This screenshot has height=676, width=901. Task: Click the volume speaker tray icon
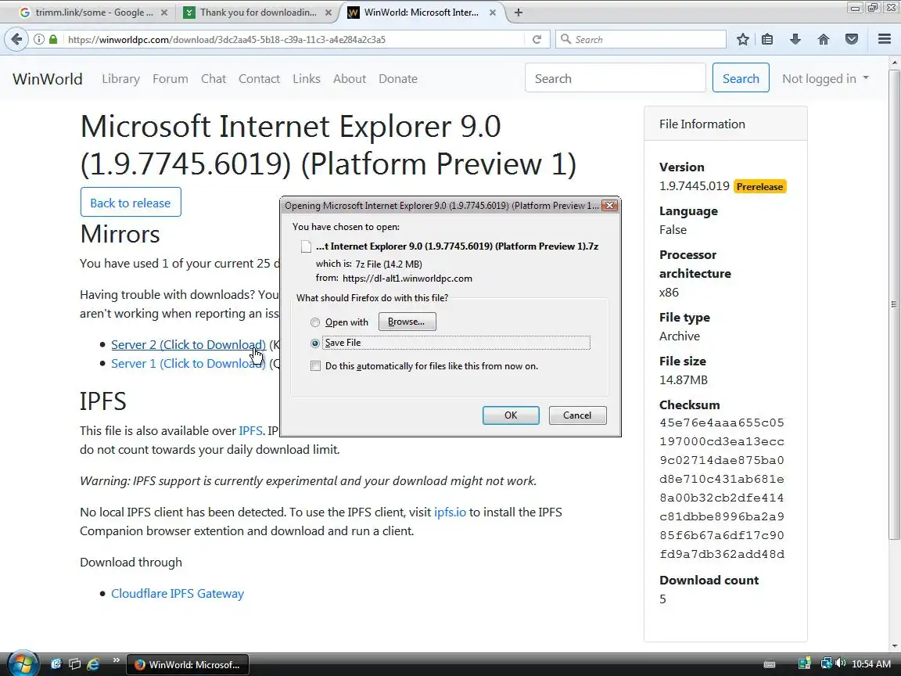click(x=841, y=663)
